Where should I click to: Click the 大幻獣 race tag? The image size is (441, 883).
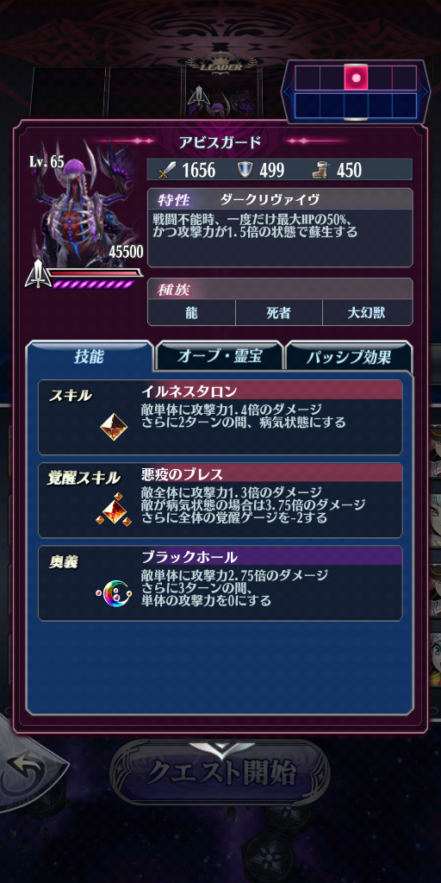click(367, 313)
